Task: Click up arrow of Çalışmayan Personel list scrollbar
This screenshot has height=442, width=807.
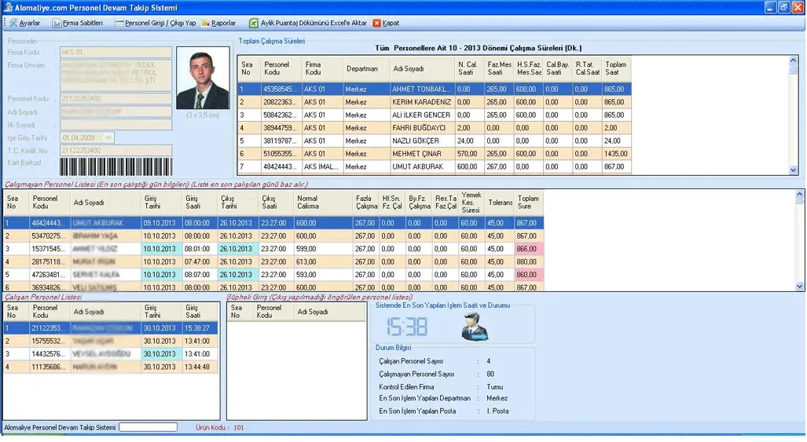Action: point(799,194)
